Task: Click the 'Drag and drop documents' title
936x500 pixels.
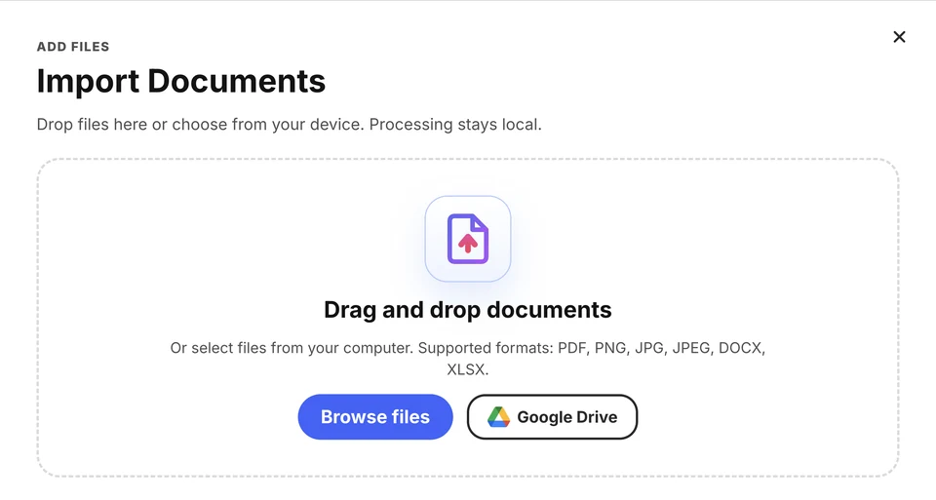Action: 468,310
